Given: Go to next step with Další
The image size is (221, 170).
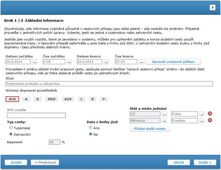Looking at the screenshot, I should 205,162.
